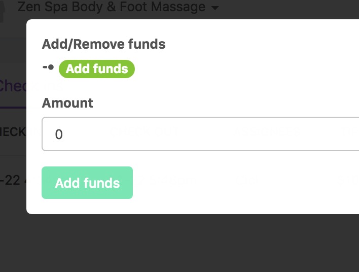
Task: Click the teal Add funds submit button
Action: click(x=87, y=183)
